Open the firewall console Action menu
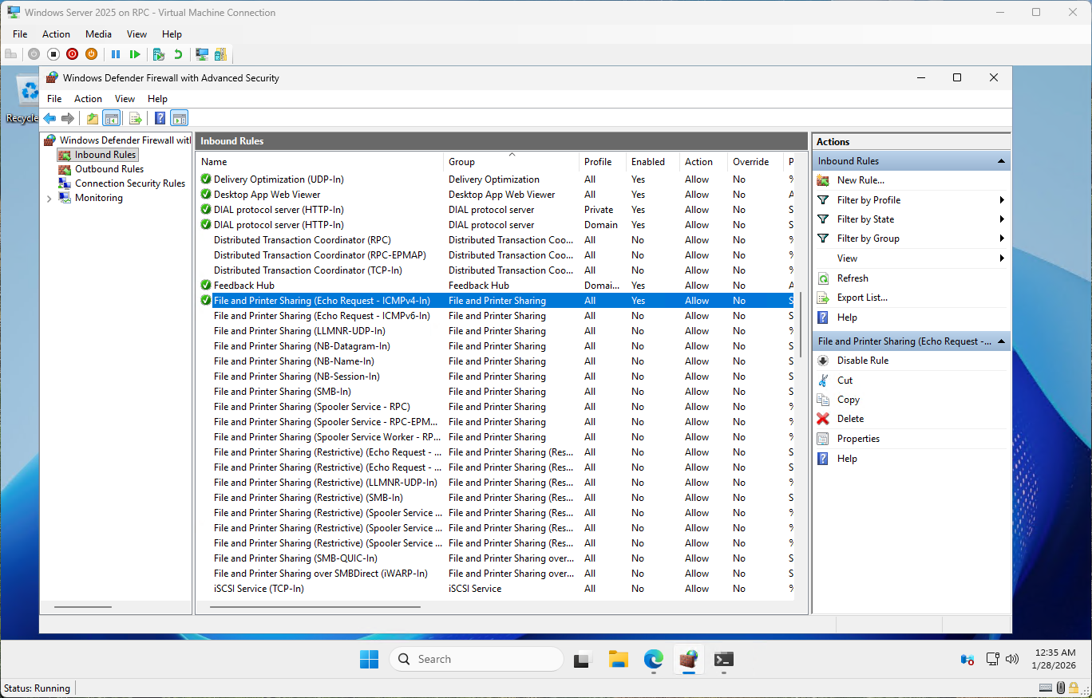The image size is (1092, 698). [x=88, y=99]
